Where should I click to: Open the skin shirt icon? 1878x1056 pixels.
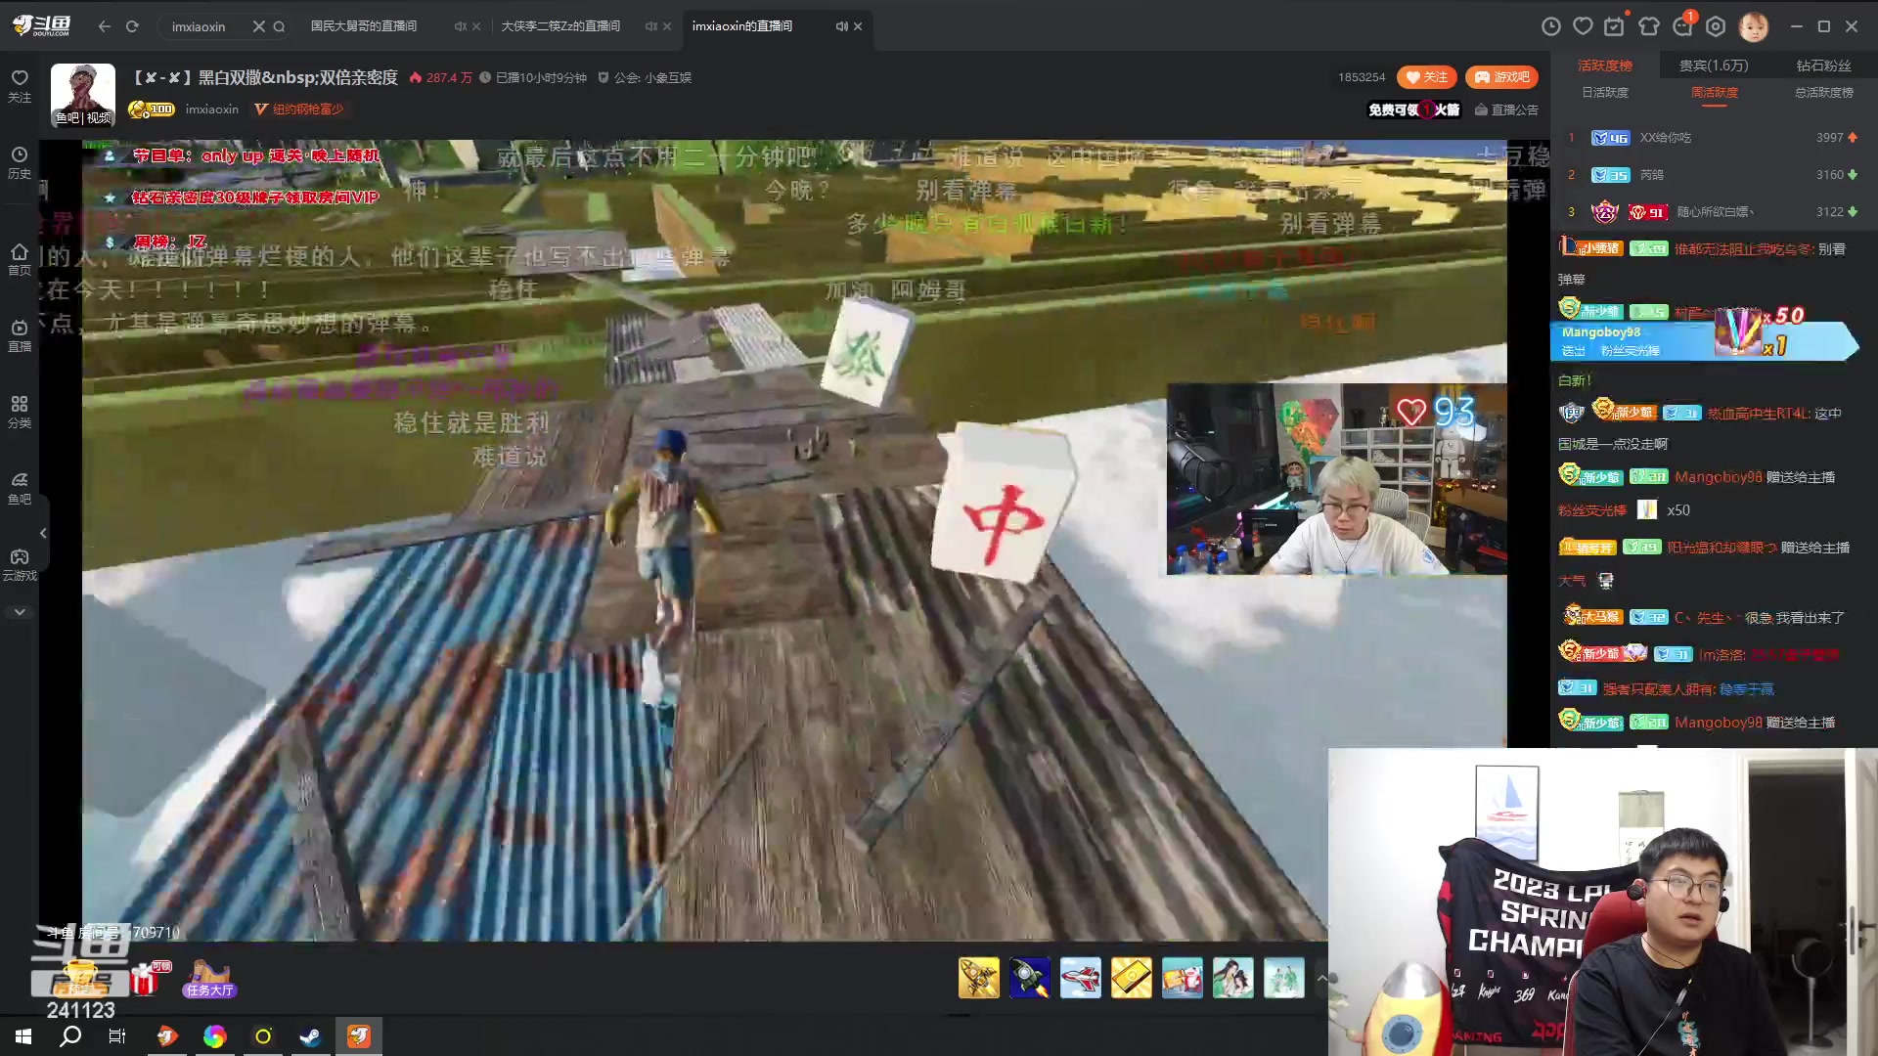(1649, 26)
